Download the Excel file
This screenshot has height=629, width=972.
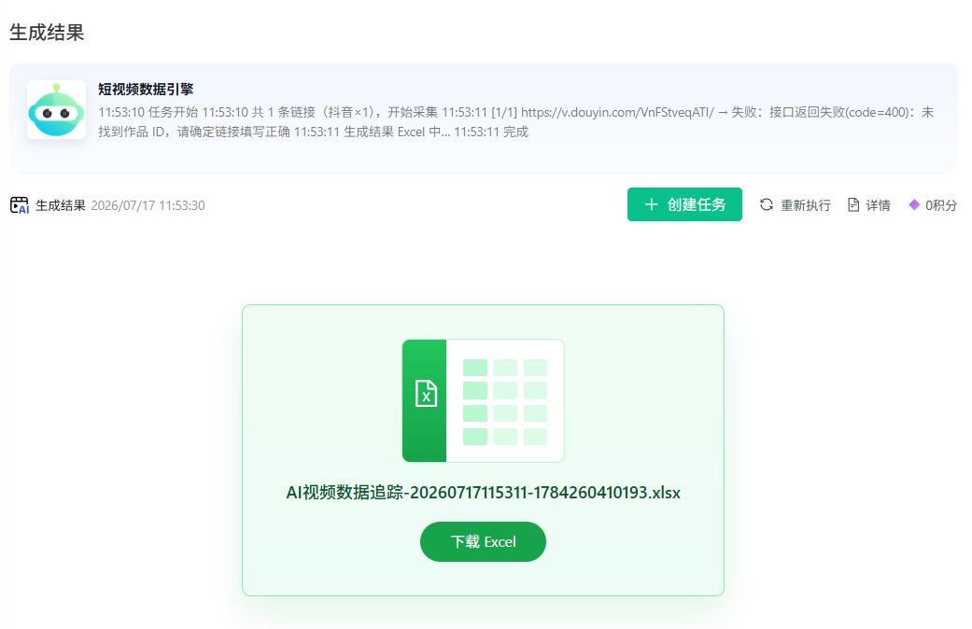point(483,541)
